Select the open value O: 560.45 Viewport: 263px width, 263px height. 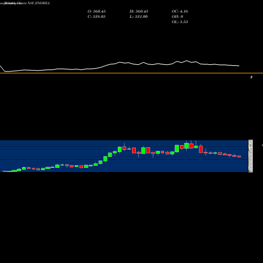tap(97, 12)
